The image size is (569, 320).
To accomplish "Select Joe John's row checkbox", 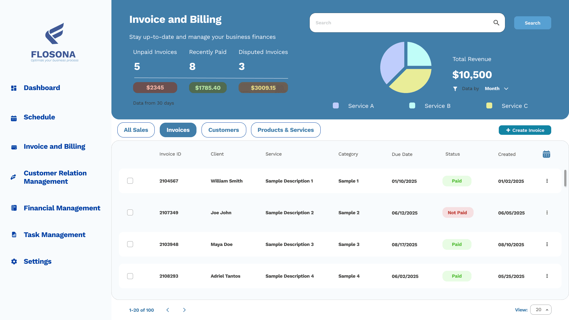I will (x=130, y=212).
